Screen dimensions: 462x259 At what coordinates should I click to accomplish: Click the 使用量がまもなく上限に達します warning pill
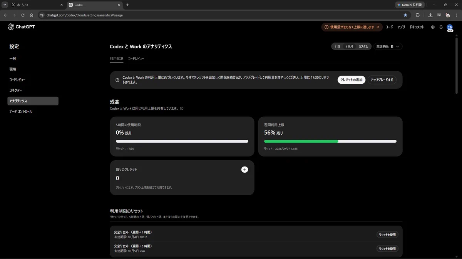click(352, 27)
